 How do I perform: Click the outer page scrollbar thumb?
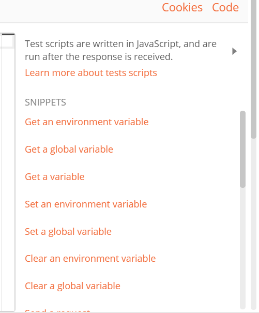click(x=253, y=69)
